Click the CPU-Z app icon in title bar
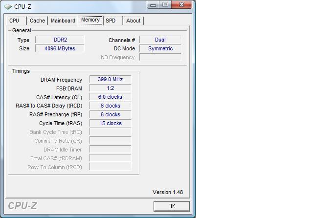The image size is (313, 218). 8,7
